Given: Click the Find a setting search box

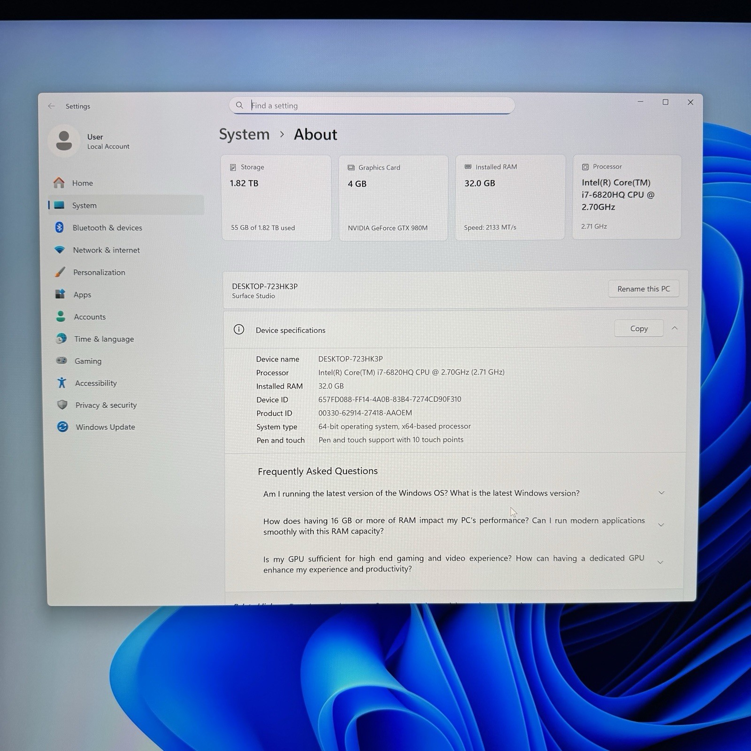Looking at the screenshot, I should pos(372,106).
